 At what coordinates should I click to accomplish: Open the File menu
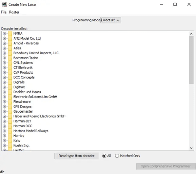click(x=4, y=12)
